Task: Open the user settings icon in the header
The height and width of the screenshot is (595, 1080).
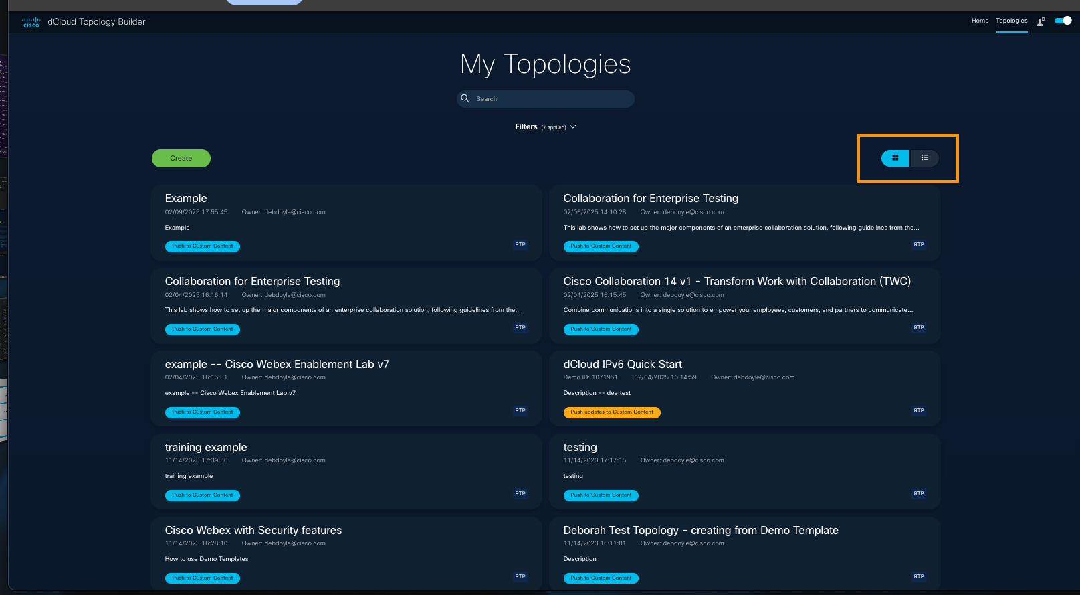Action: click(x=1041, y=21)
